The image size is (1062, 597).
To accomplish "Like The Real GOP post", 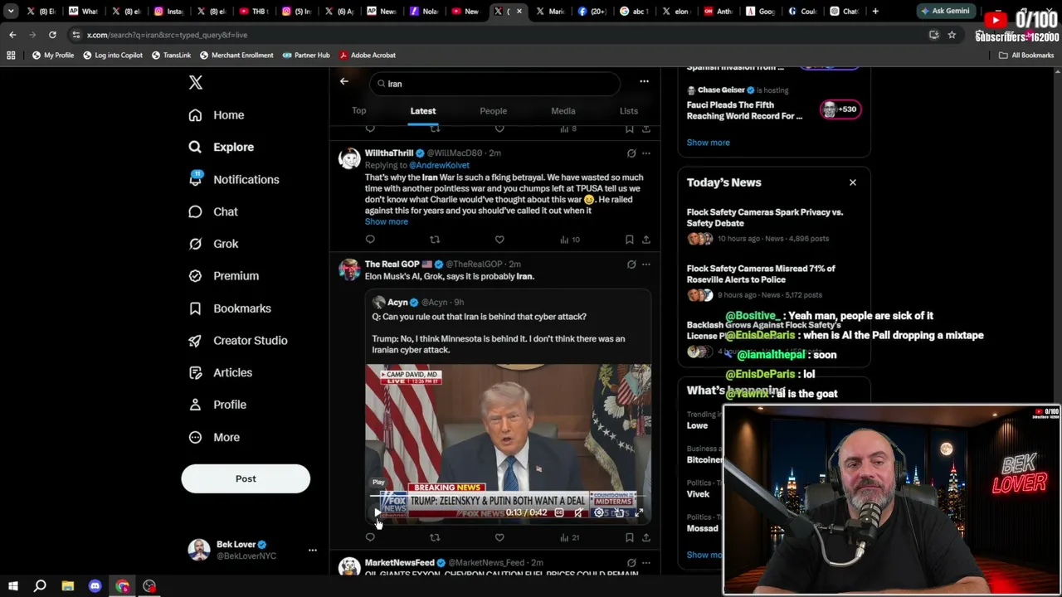I will 499,537.
